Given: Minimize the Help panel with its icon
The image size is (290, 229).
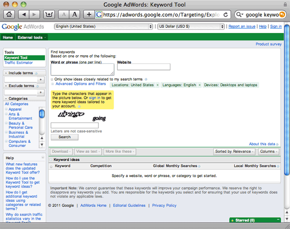Looking at the screenshot, I should point(43,157).
